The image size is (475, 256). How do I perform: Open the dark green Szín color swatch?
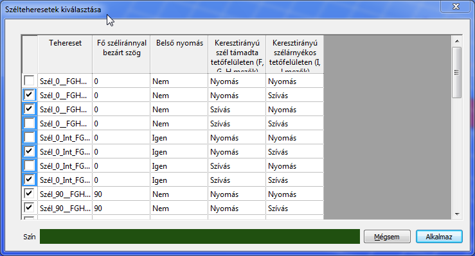200,236
